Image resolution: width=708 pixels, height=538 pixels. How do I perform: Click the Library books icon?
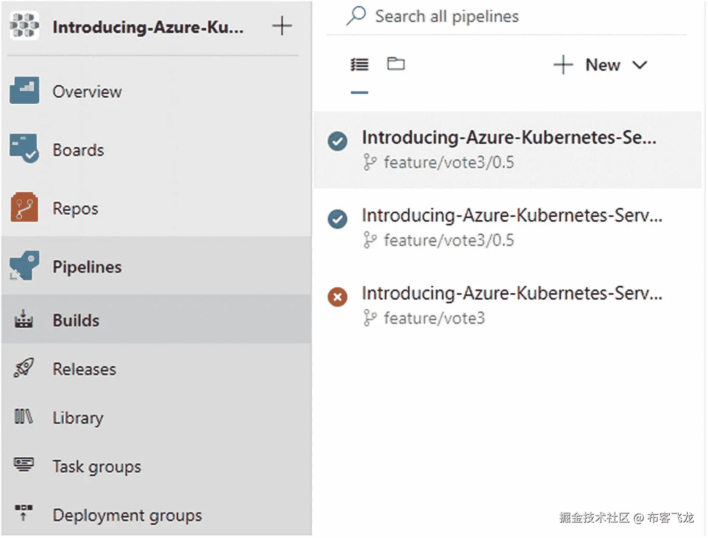pos(24,417)
